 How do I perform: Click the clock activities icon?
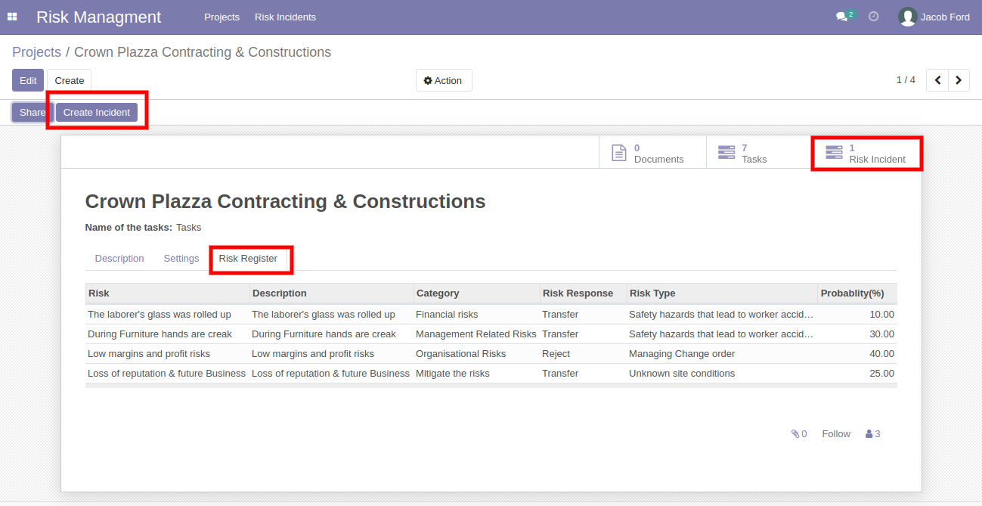874,17
